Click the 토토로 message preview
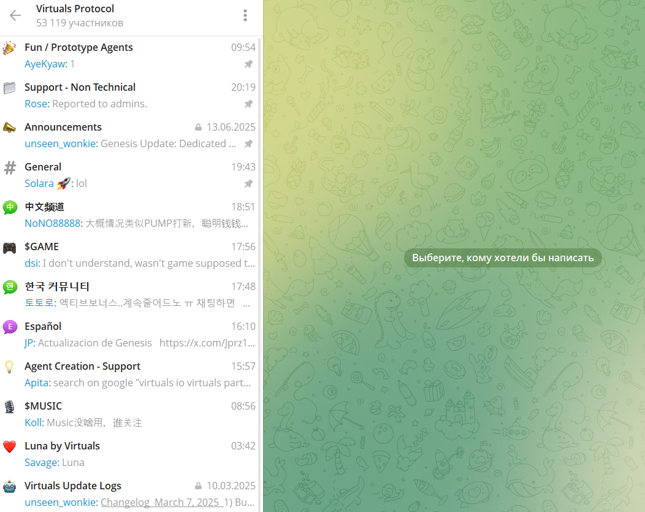The height and width of the screenshot is (512, 645). point(137,303)
